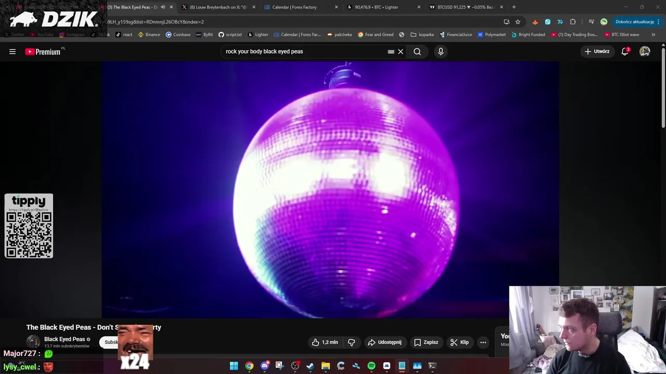Open the Chrome extensions puzzle menu
The width and height of the screenshot is (666, 374).
573,22
